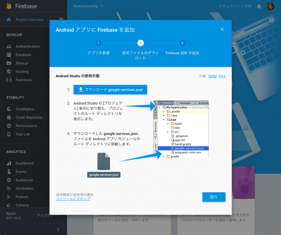
Task: Click the Attribution funnel-lines icon
Action: click(x=9, y=188)
